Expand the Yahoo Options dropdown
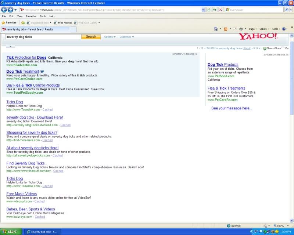This screenshot has height=235, width=294. click(110, 37)
